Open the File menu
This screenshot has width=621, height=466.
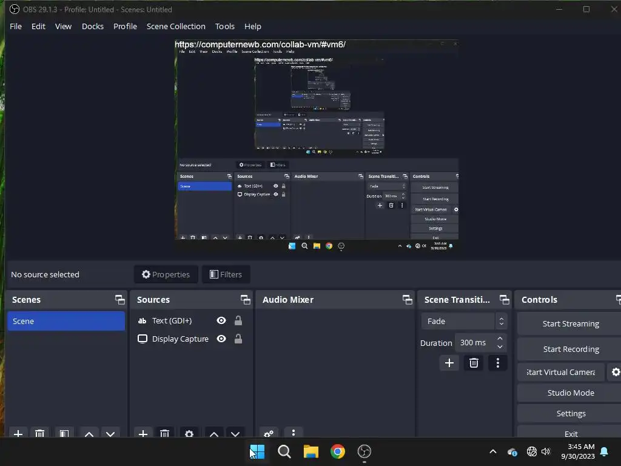[x=16, y=26]
